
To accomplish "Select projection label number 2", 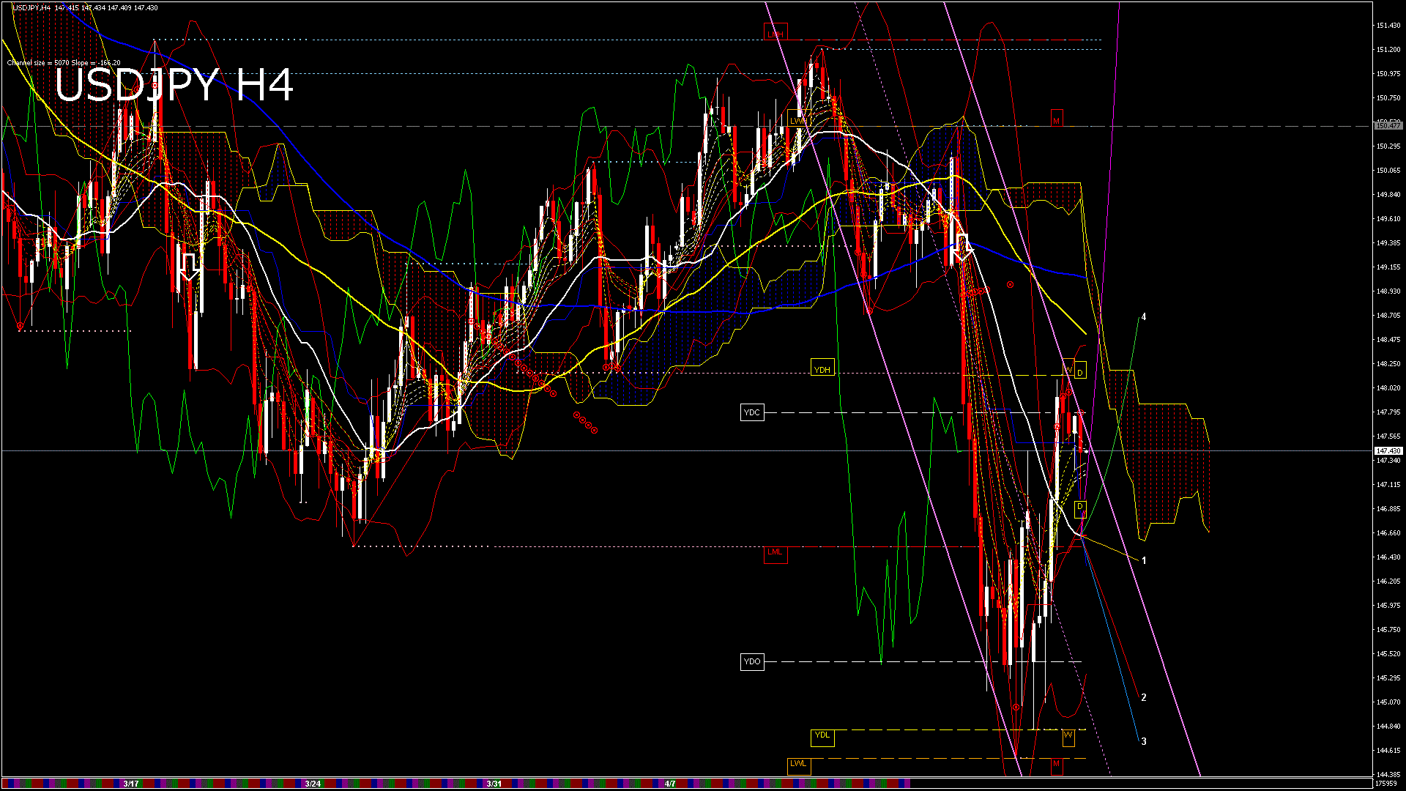I will (x=1144, y=697).
